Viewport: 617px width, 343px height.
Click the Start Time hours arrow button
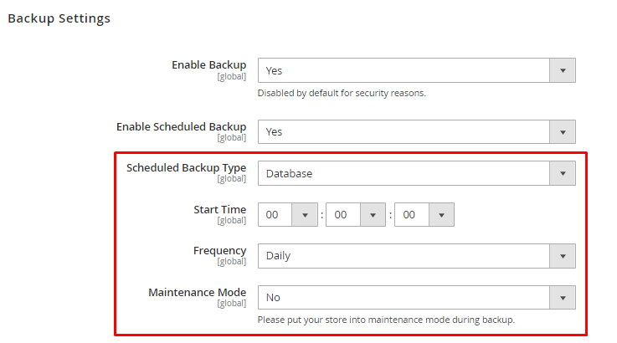304,215
